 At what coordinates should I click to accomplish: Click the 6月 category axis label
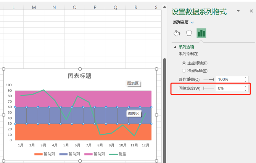pos(77,145)
